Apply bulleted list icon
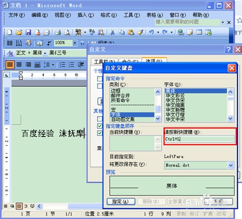The width and height of the screenshot is (242, 219). (71, 64)
